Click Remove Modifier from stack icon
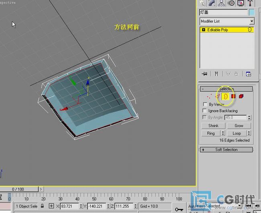Image resolution: width=261 pixels, height=213 pixels. point(236,74)
